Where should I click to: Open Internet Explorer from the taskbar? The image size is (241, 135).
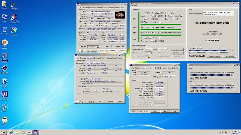(11, 132)
